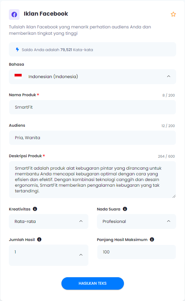The width and height of the screenshot is (185, 301).
Task: Open the Nada Suara Profesional dropdown
Action: tap(136, 221)
